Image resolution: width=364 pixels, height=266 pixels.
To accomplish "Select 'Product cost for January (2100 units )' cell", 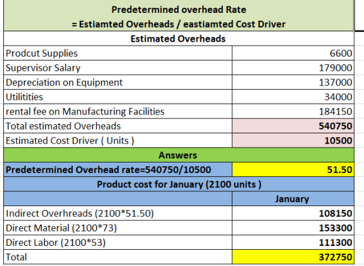I will point(179,184).
